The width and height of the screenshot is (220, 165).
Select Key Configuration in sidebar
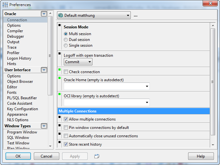23,109
